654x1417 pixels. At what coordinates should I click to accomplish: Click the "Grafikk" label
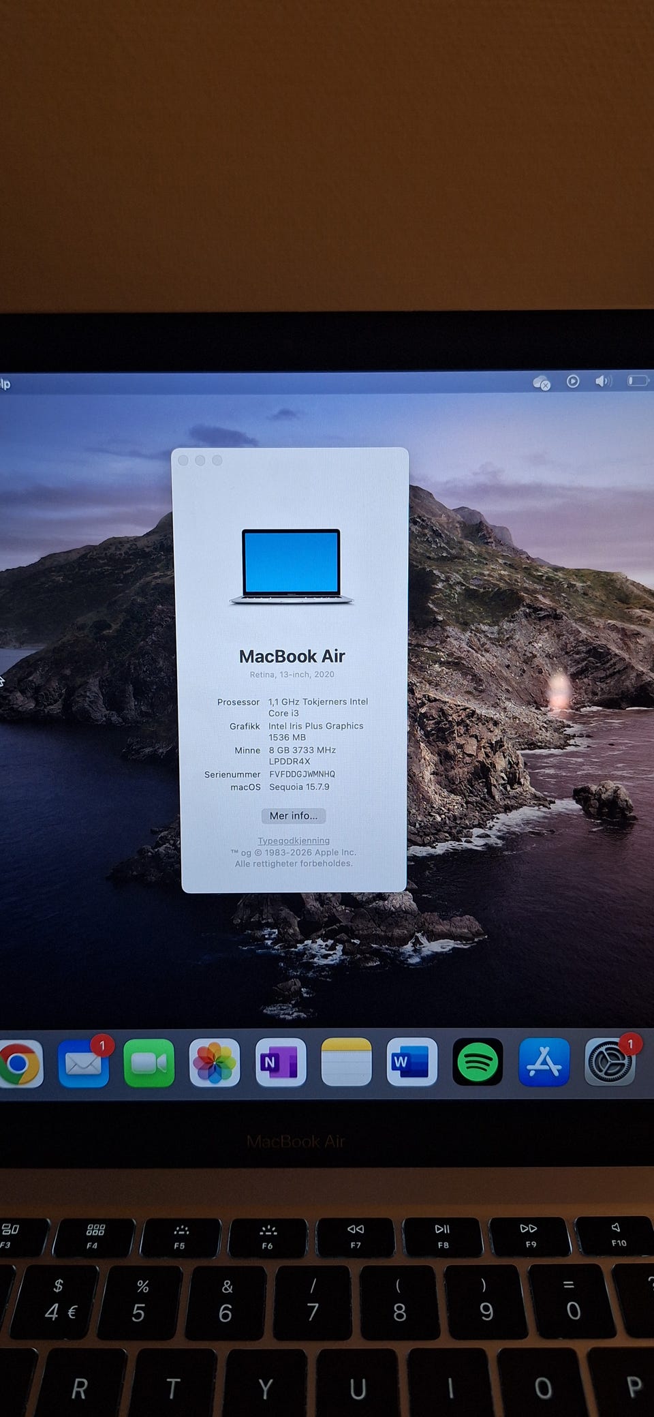[x=245, y=726]
